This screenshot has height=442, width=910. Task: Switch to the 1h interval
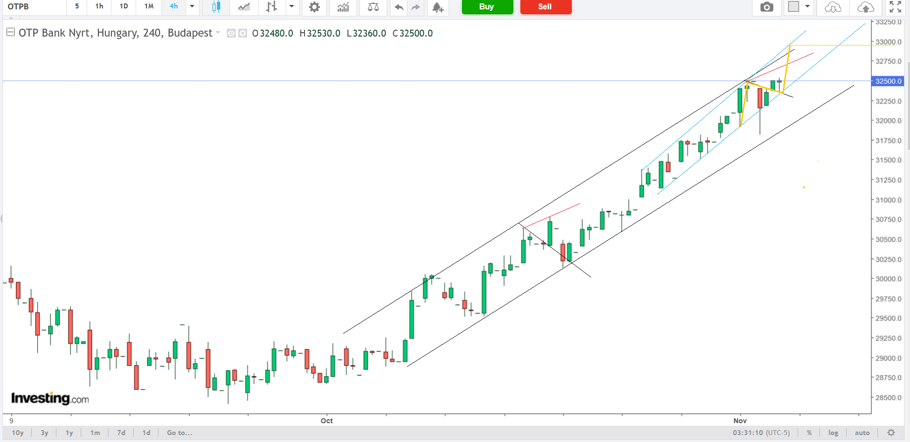click(100, 6)
